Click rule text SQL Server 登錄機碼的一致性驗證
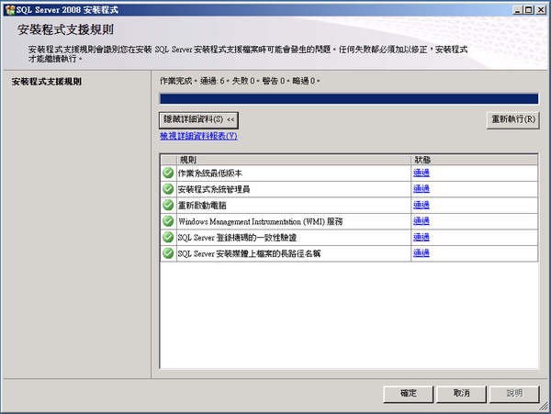This screenshot has height=414, width=551. pos(237,238)
